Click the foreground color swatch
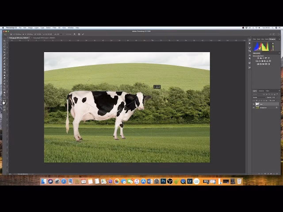Viewport: 283px width, 212px height. click(x=4, y=103)
